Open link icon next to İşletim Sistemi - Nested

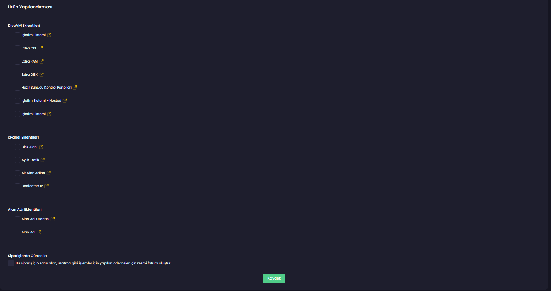coord(65,101)
